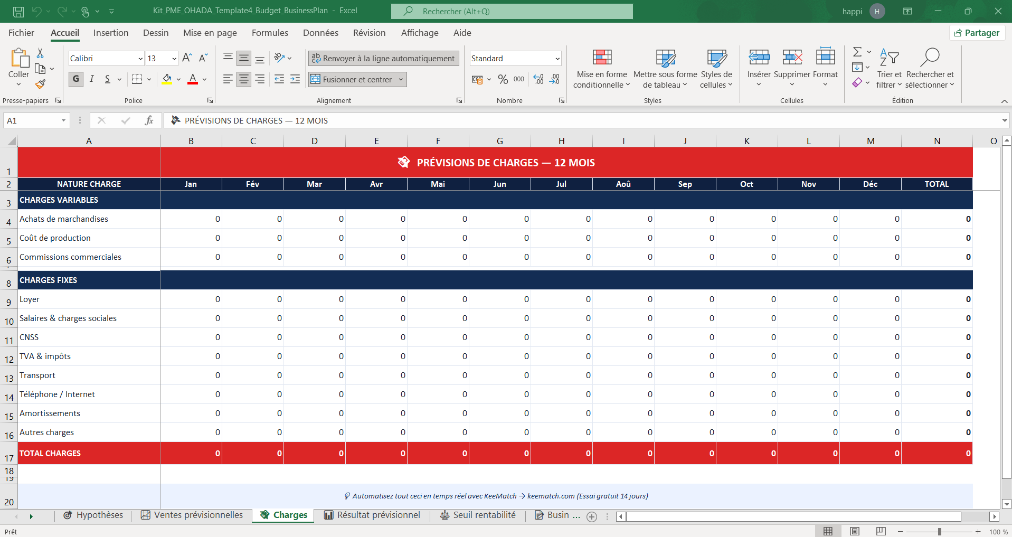The image size is (1012, 537).
Task: Click Mettre sous forme de tableau
Action: pos(665,69)
